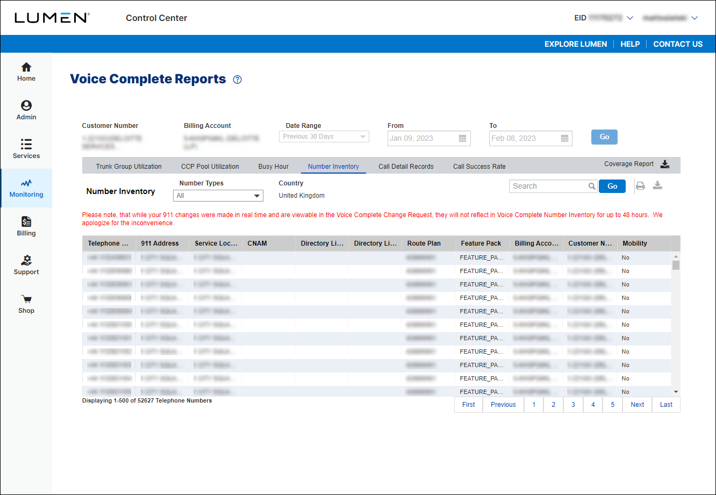
Task: Sort by Feature Pack column header
Action: pyautogui.click(x=482, y=243)
